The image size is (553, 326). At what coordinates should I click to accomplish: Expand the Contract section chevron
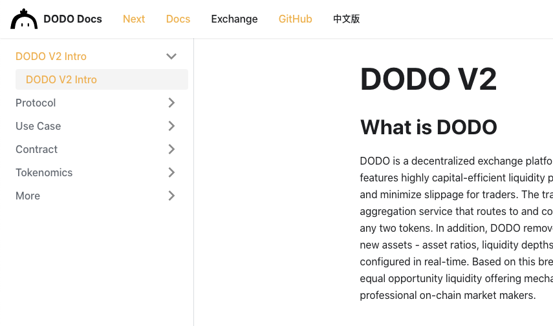(x=171, y=149)
